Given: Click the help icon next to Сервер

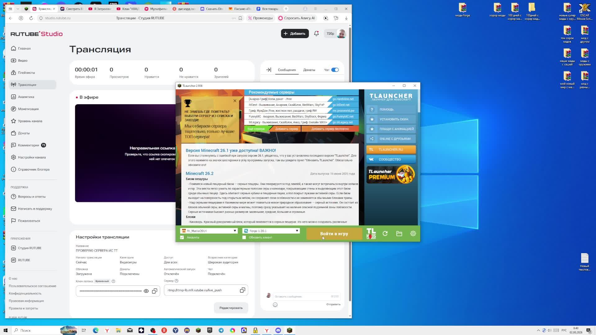Looking at the screenshot, I should pyautogui.click(x=176, y=281).
